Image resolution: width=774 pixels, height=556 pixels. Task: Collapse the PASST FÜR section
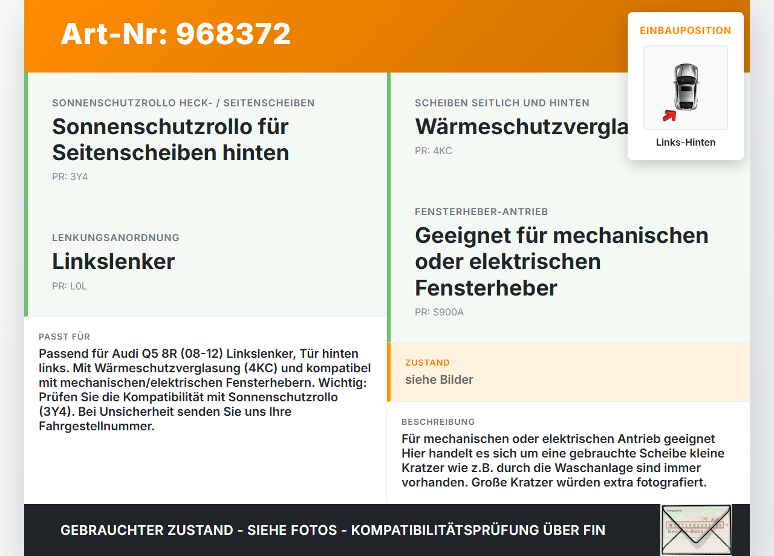click(64, 337)
